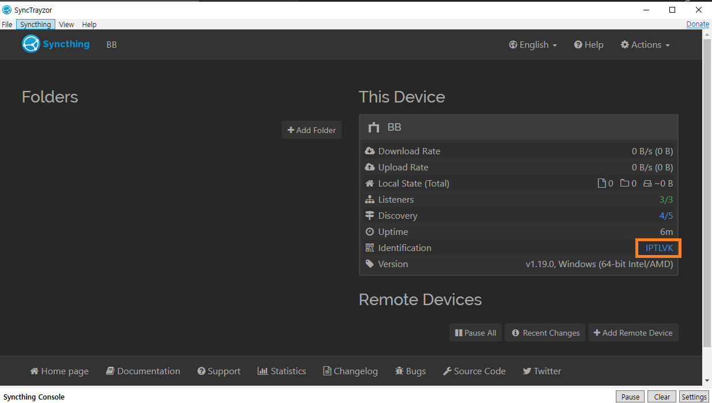The image size is (712, 403).
Task: Click the Add Folder button
Action: (312, 130)
